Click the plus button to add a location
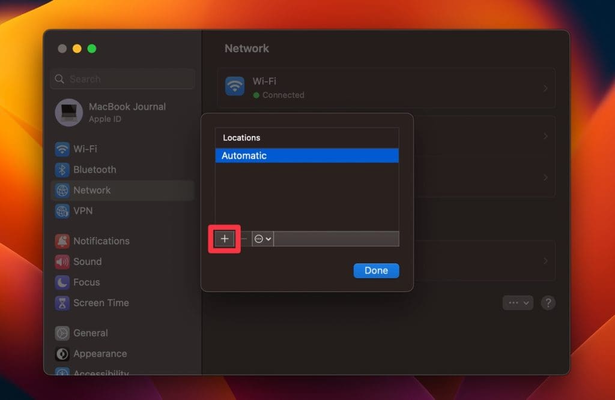This screenshot has width=615, height=400. click(x=225, y=239)
